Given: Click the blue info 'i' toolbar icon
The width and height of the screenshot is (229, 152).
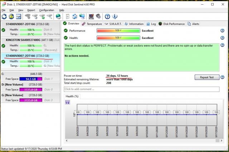Looking at the screenshot, I should [114, 16].
